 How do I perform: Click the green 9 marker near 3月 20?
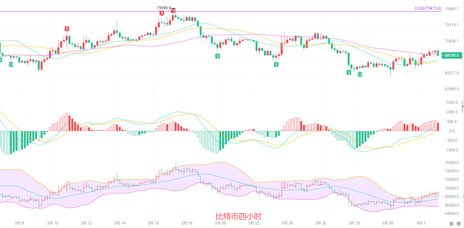click(218, 56)
